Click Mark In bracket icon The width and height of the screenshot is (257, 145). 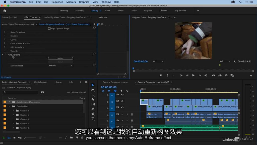[167, 75]
